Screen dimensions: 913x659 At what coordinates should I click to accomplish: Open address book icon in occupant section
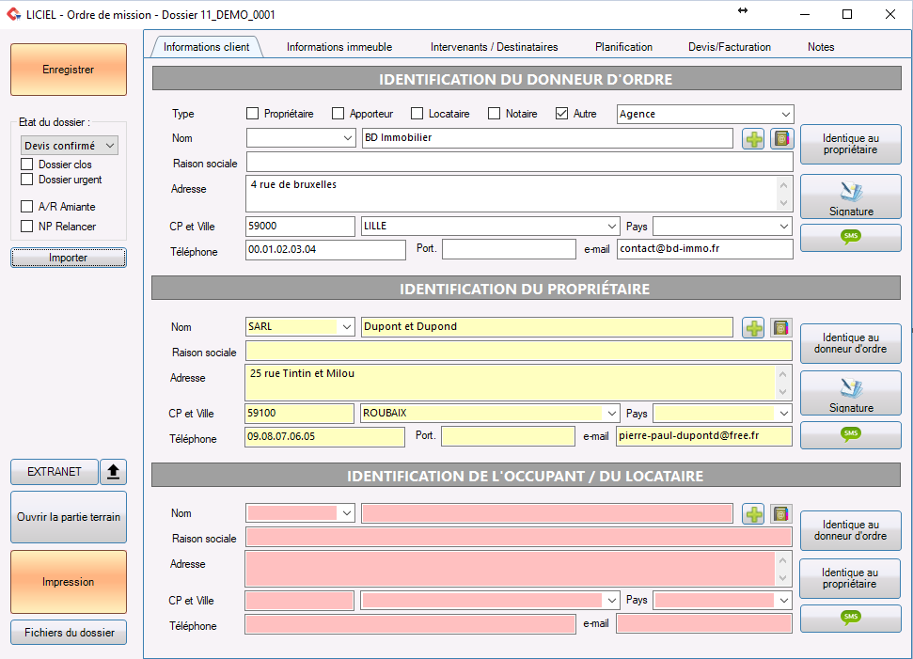pos(781,514)
